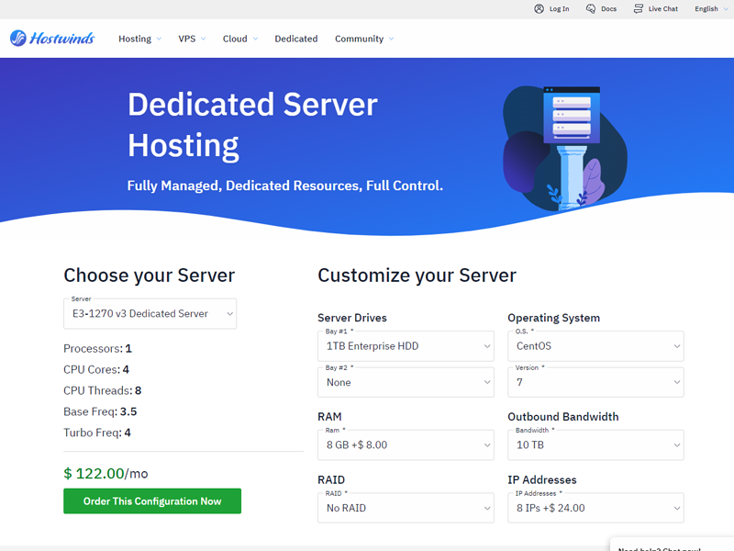734x551 pixels.
Task: Click the Hostwinds logo
Action: (52, 39)
